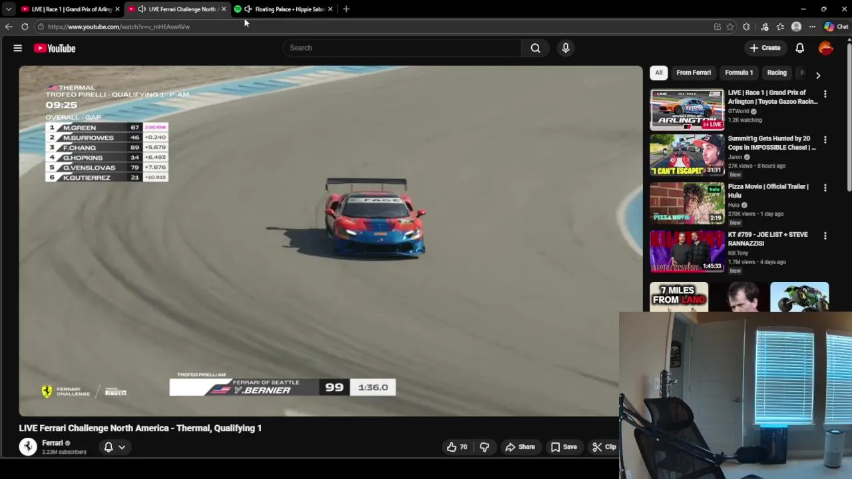
Task: Dislike the video with thumbs down
Action: coord(485,447)
